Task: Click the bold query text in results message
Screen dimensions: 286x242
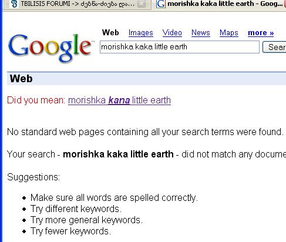Action: click(x=118, y=154)
